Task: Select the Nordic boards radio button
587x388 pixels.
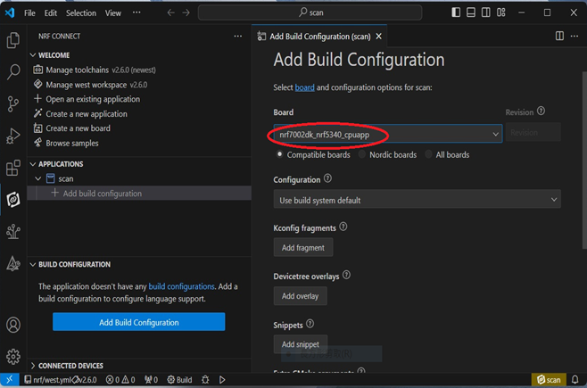Action: pyautogui.click(x=361, y=155)
